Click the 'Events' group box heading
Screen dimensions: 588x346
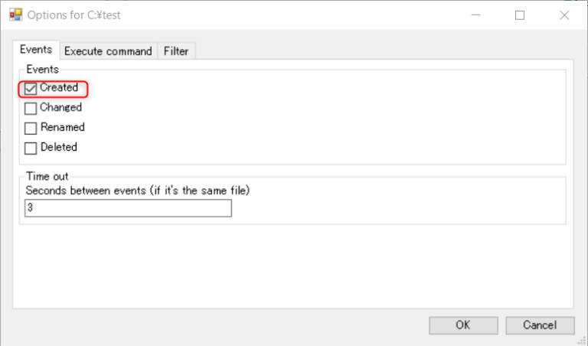coord(42,69)
